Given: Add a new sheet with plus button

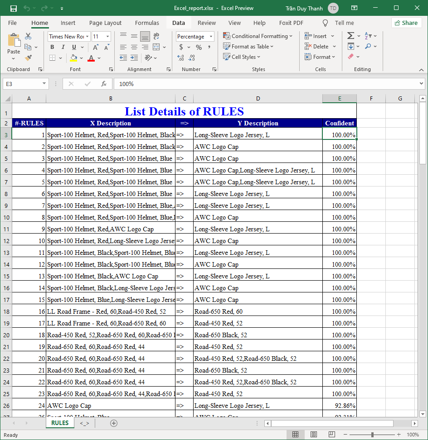Looking at the screenshot, I should pyautogui.click(x=114, y=423).
